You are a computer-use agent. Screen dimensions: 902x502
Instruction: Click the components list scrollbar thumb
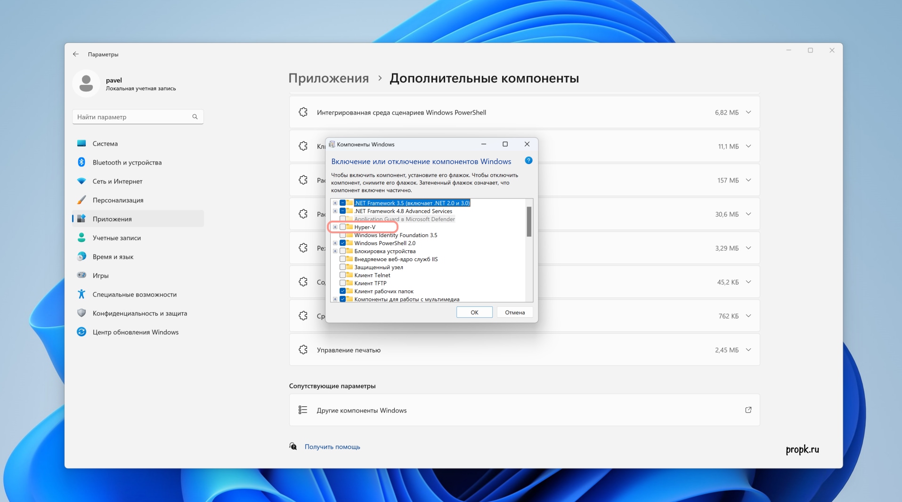[529, 222]
